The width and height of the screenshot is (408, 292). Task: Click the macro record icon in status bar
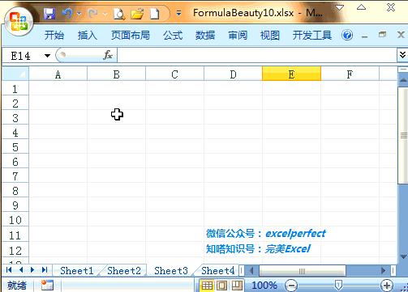tap(47, 285)
